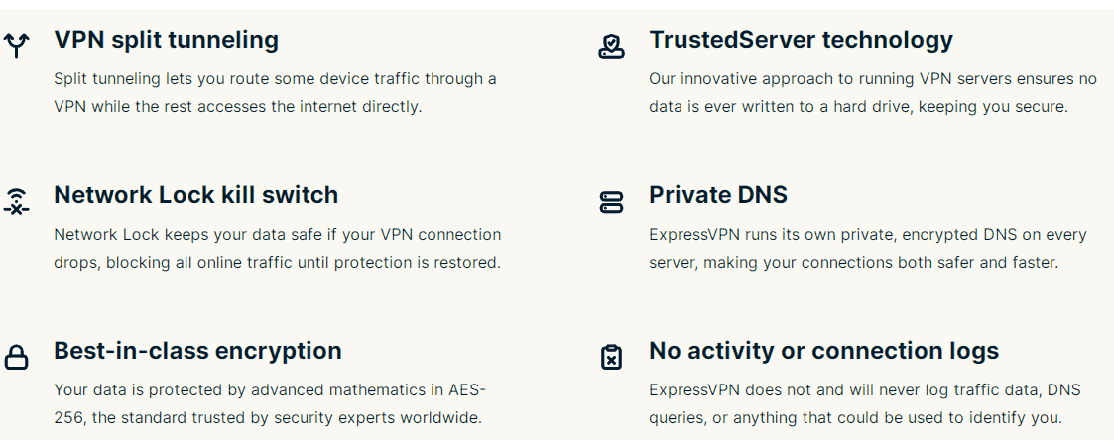Screen dimensions: 1114x440
Task: Open the Network Lock kill switch heading
Action: [x=196, y=195]
